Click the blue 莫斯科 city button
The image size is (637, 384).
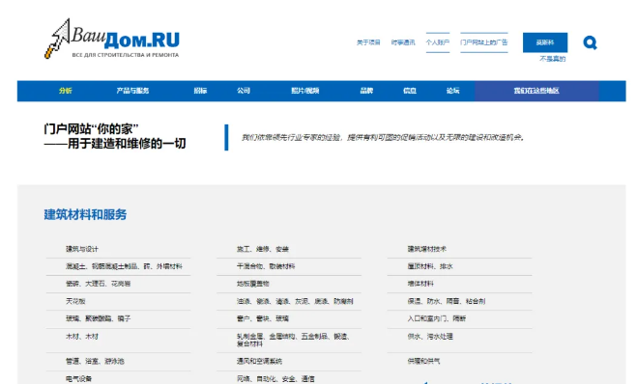tap(545, 42)
